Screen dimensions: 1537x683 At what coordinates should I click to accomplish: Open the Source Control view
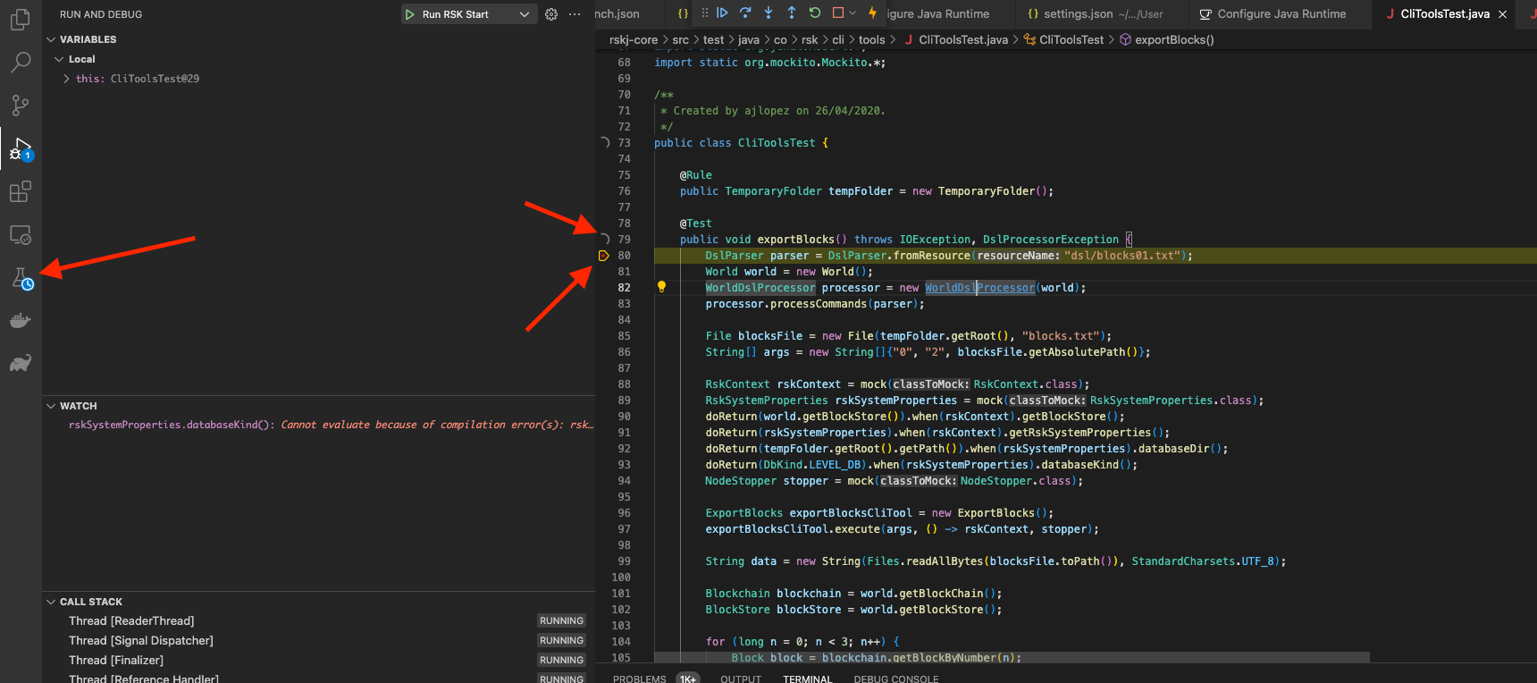[x=20, y=105]
